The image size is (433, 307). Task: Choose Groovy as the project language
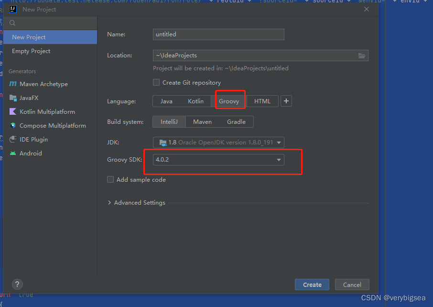pyautogui.click(x=229, y=101)
